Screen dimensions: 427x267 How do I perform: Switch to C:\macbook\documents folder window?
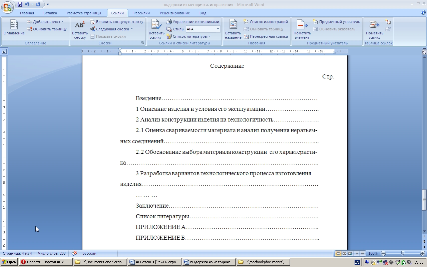[x=264, y=262]
